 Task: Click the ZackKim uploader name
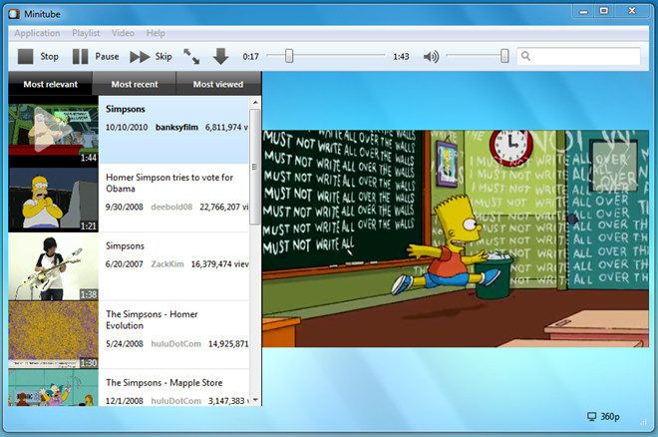click(x=167, y=264)
